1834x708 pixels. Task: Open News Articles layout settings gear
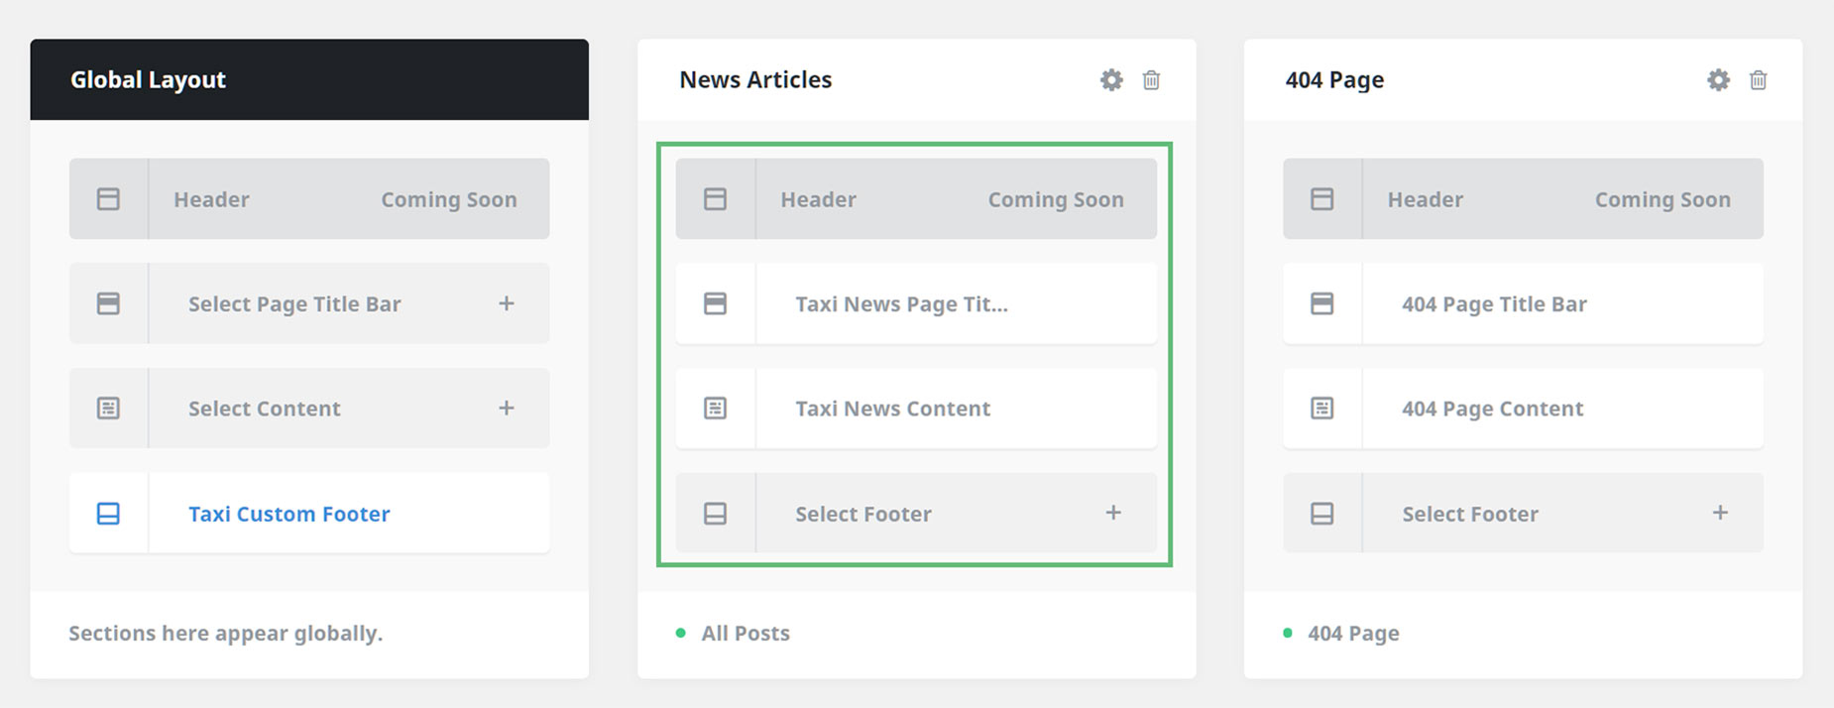click(1111, 80)
